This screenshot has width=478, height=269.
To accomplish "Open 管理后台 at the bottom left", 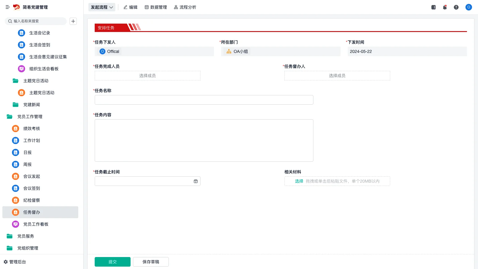I will [16, 262].
